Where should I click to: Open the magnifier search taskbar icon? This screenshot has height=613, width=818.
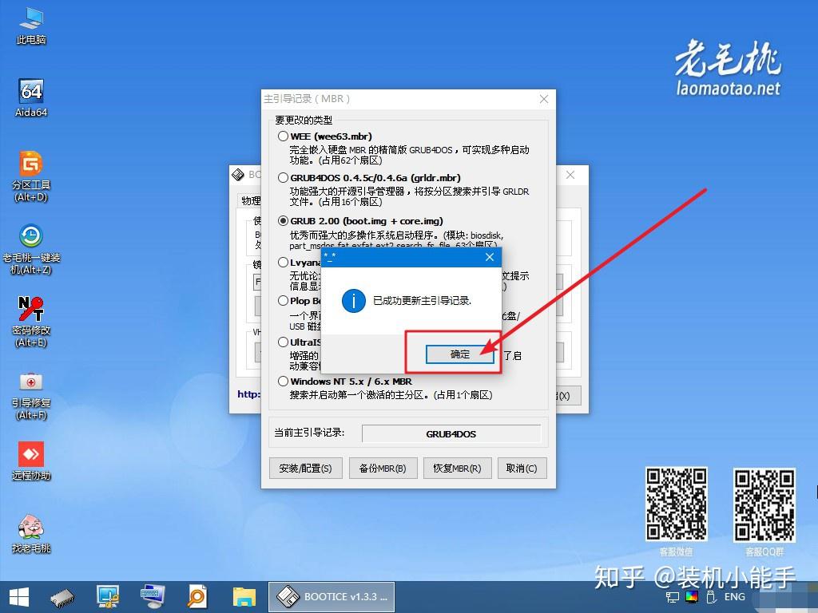tap(197, 597)
